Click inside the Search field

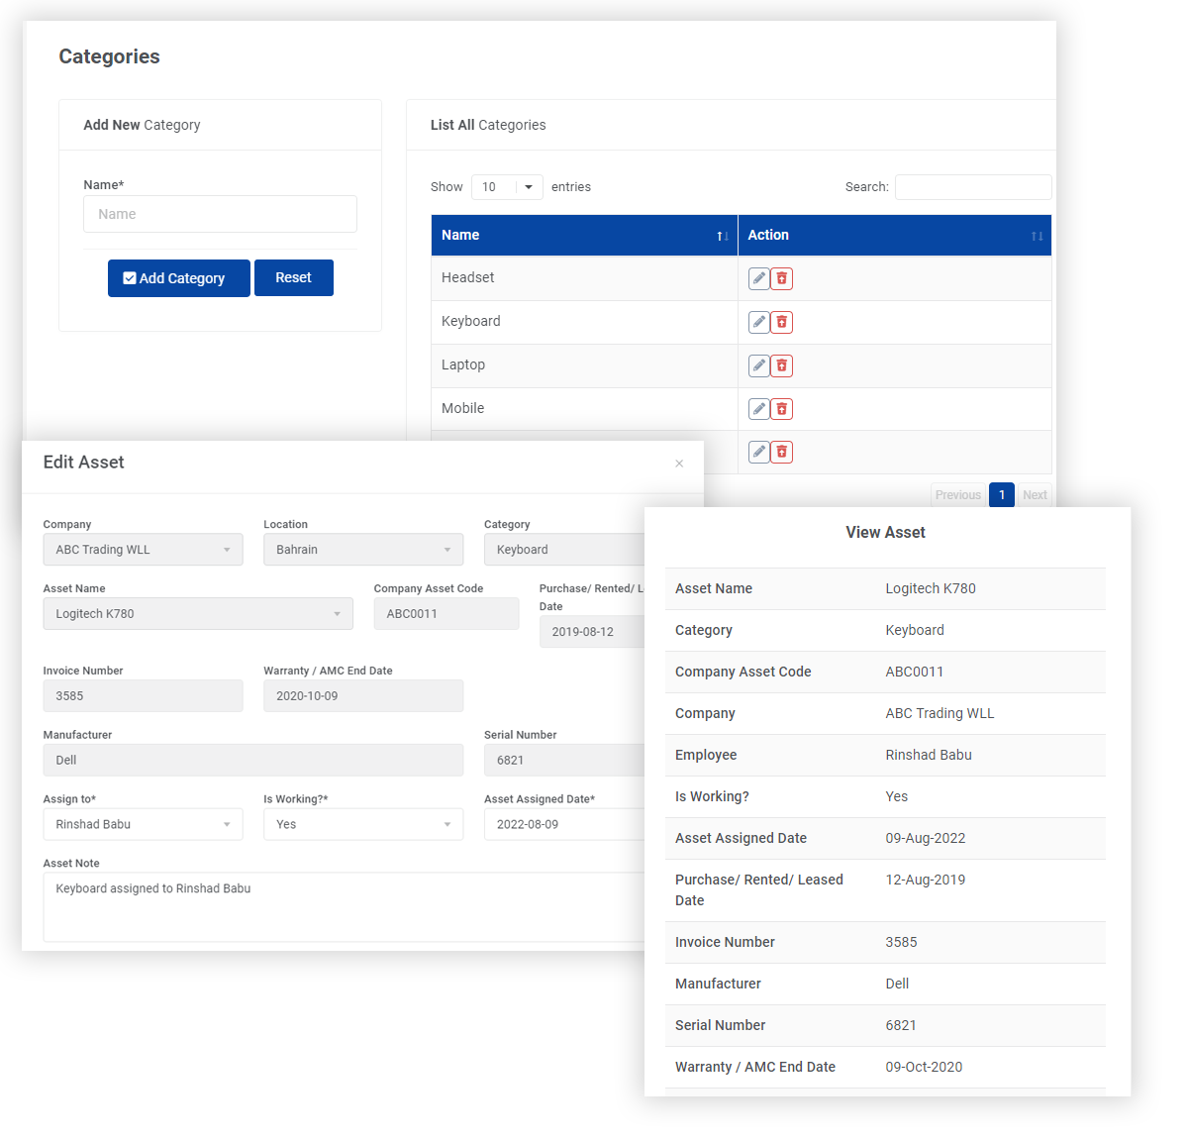pyautogui.click(x=972, y=186)
